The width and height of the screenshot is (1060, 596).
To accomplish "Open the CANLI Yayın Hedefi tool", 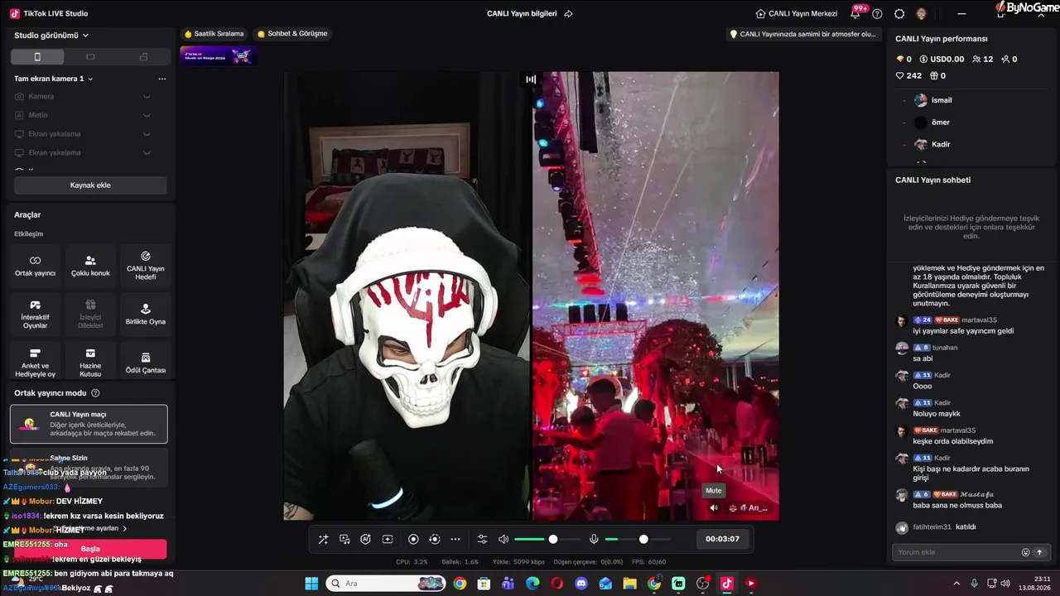I will 146,266.
